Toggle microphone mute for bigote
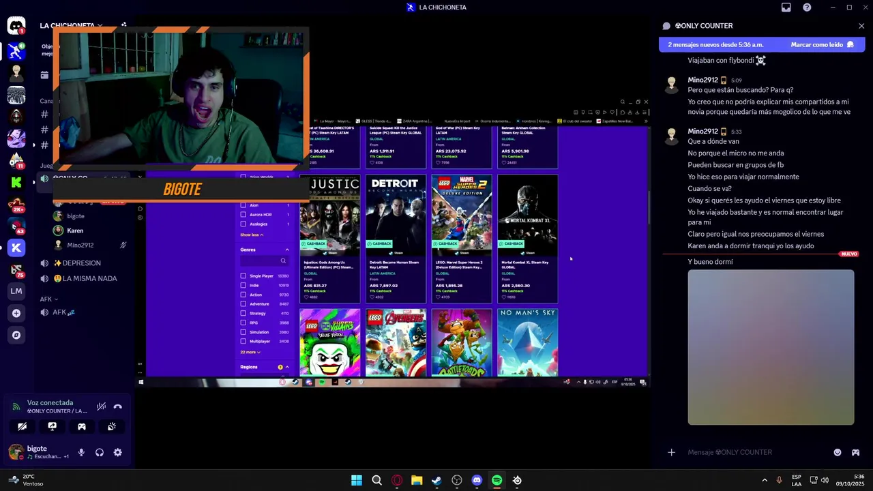Image resolution: width=873 pixels, height=491 pixels. point(81,452)
